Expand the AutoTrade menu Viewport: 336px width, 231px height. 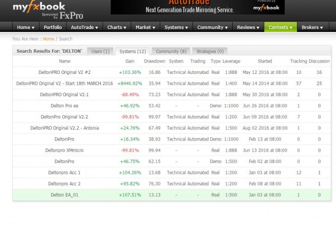[x=84, y=27]
